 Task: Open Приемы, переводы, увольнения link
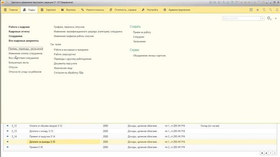pyautogui.click(x=26, y=49)
